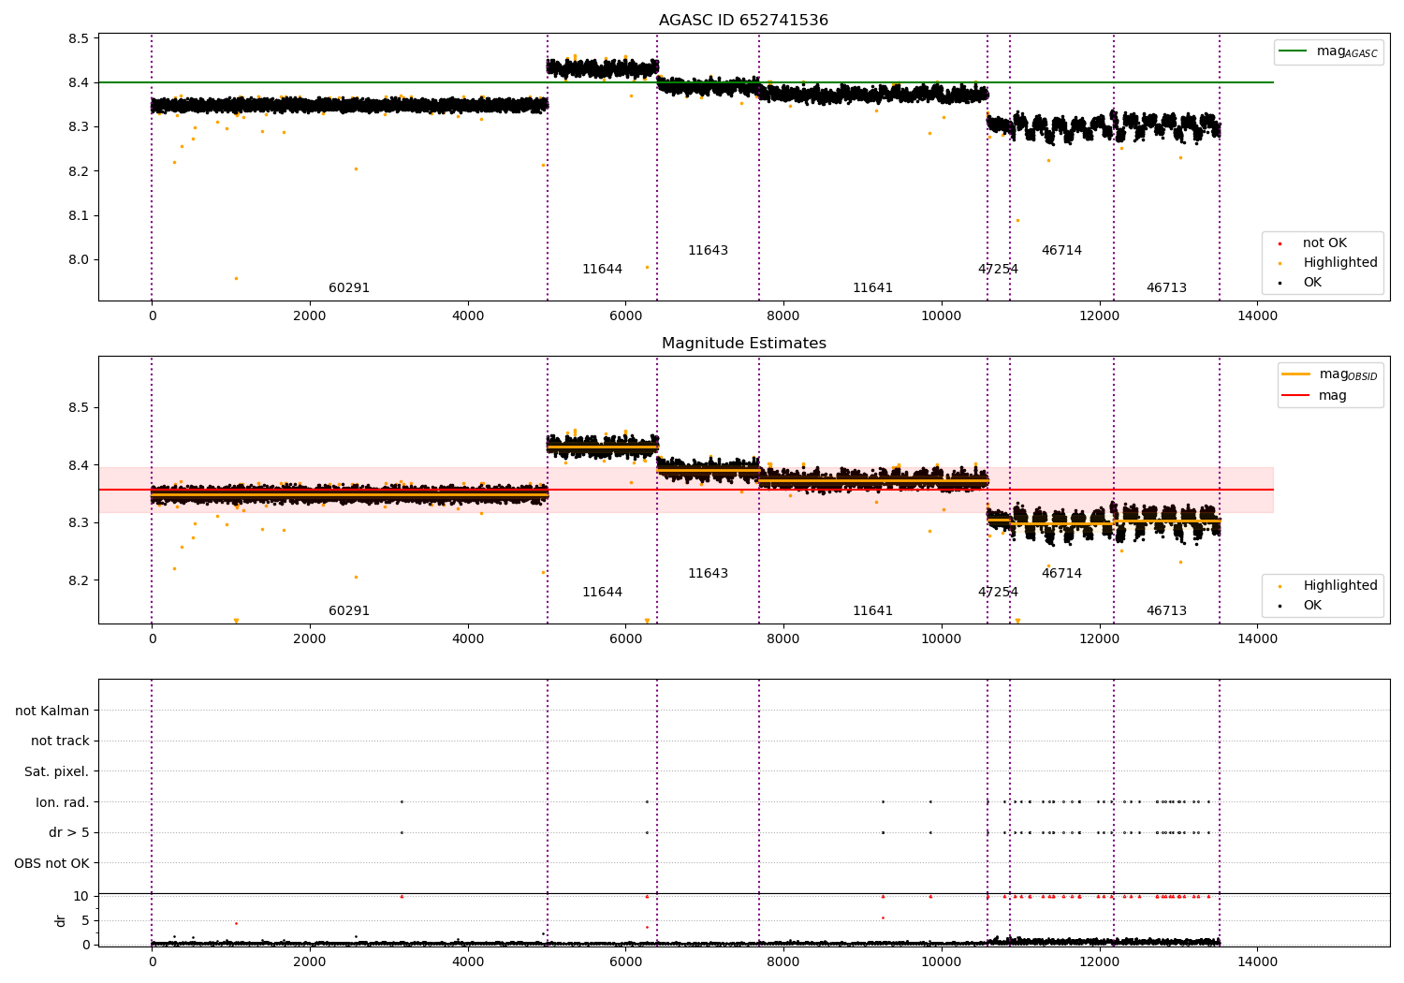Click the 10 tick label on the dr axis
The width and height of the screenshot is (1404, 983).
(81, 896)
